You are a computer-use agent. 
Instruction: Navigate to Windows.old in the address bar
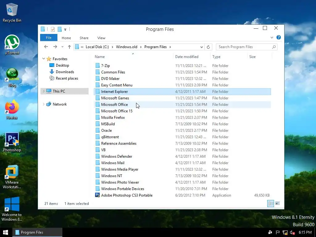point(127,47)
